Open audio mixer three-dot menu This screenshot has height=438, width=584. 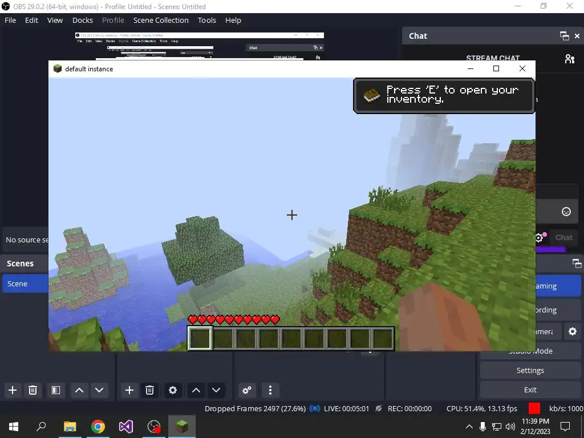coord(270,390)
